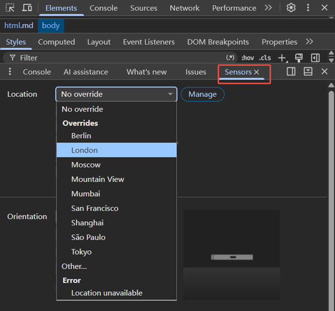Toggle drawer orientation icon

[x=291, y=72]
